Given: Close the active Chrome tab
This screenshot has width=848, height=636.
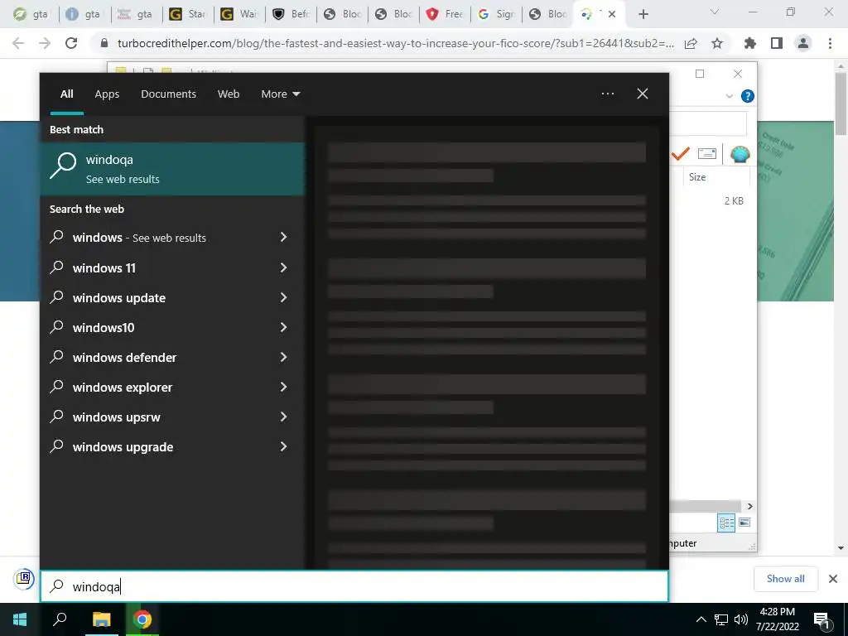Looking at the screenshot, I should point(612,14).
